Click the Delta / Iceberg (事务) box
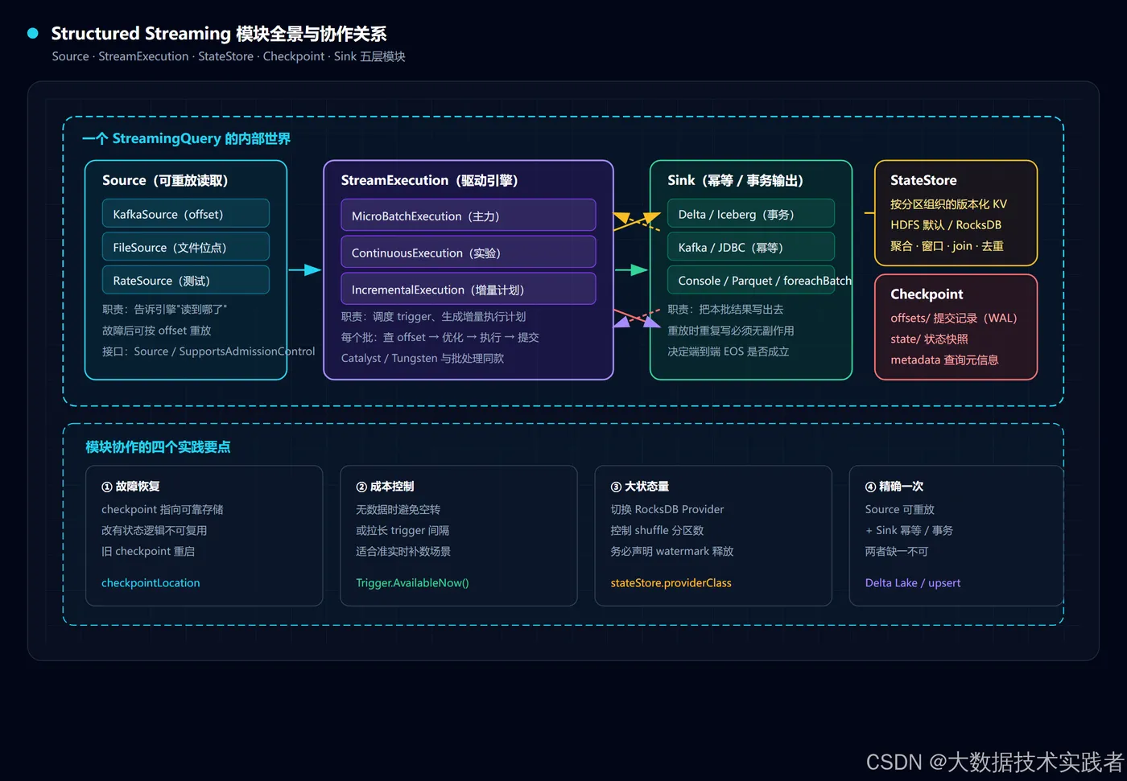The height and width of the screenshot is (781, 1127). [x=750, y=214]
